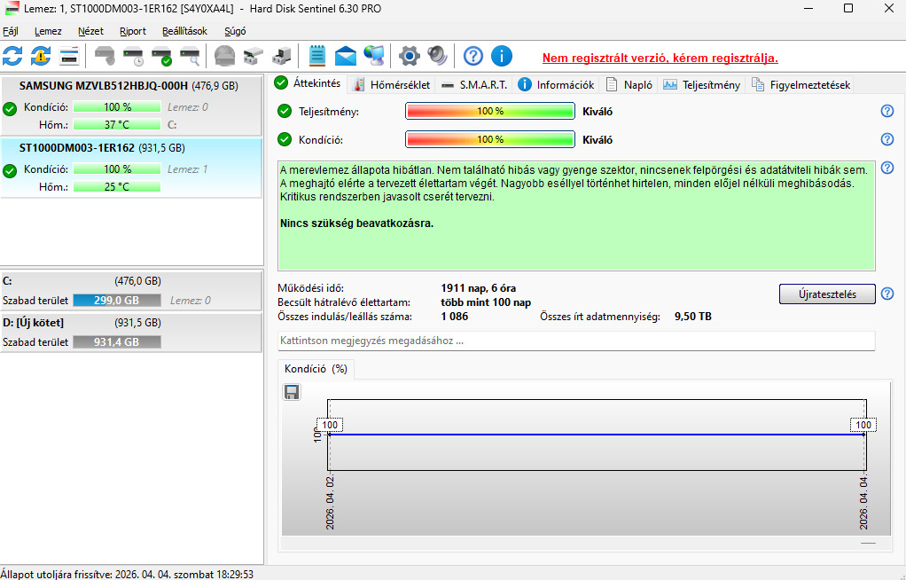This screenshot has height=580, width=906.
Task: Open the Fájl menu
Action: pos(11,31)
